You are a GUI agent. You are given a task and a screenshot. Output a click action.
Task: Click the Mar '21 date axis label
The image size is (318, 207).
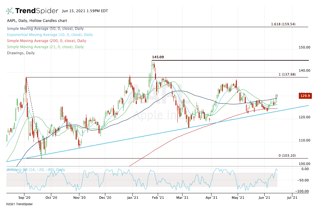click(182, 198)
